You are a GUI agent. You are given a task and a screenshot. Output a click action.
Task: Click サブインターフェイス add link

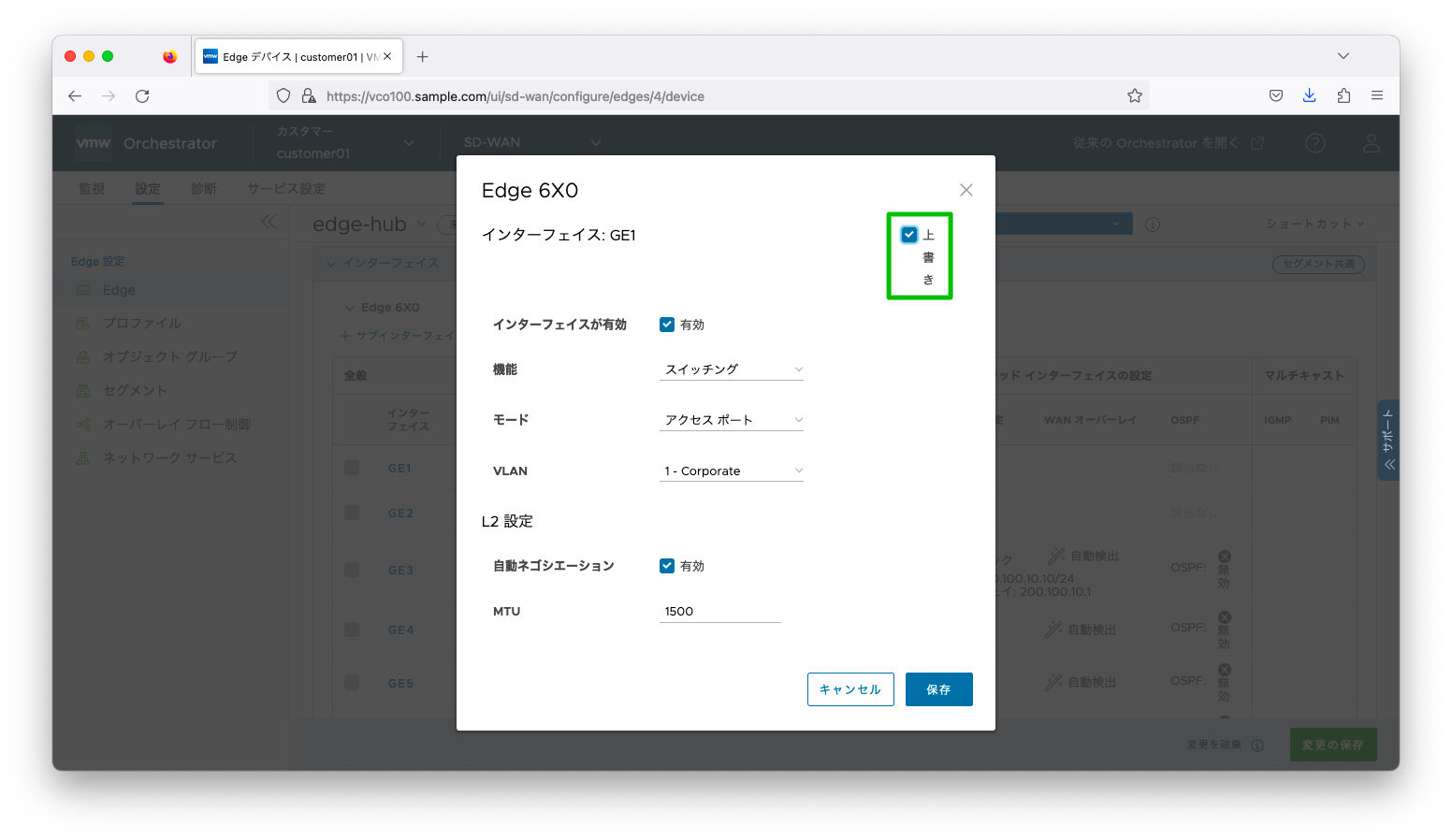398,336
